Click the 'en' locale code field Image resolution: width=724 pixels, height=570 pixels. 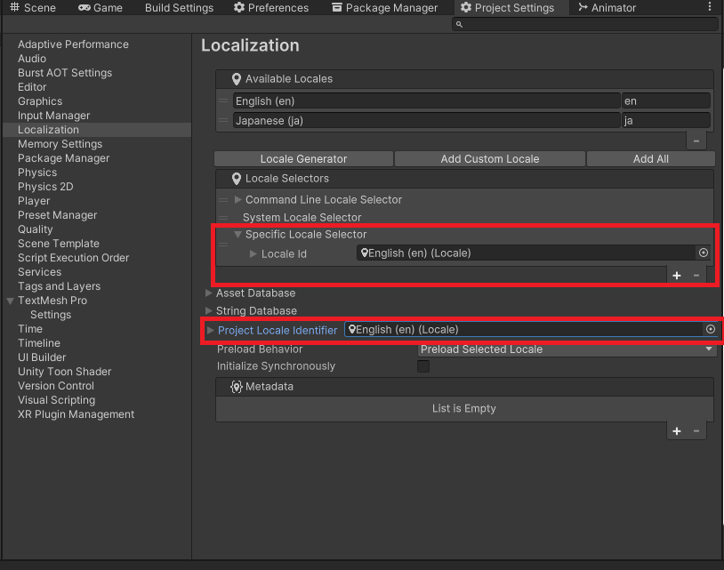666,100
